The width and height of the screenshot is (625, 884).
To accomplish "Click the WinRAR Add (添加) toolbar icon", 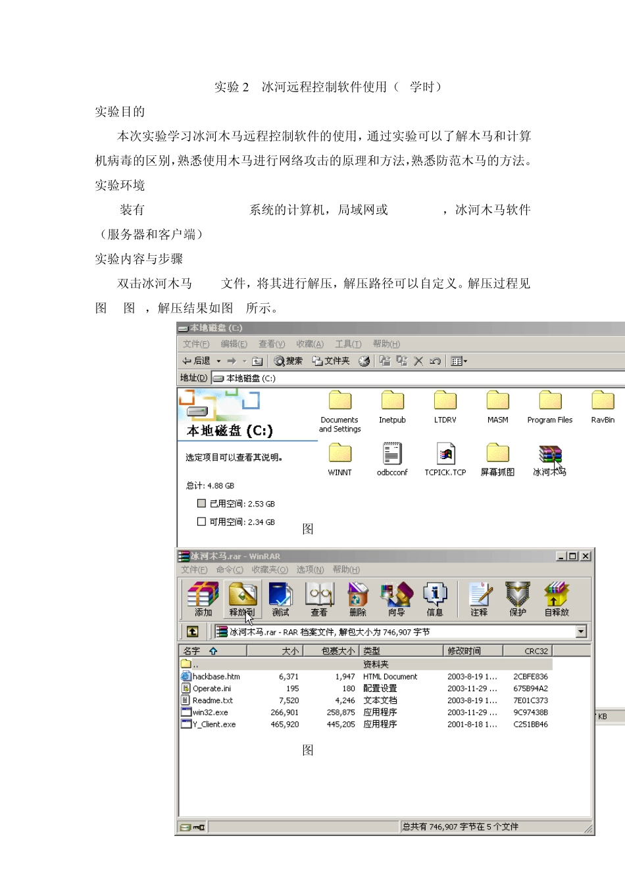I will click(x=203, y=599).
